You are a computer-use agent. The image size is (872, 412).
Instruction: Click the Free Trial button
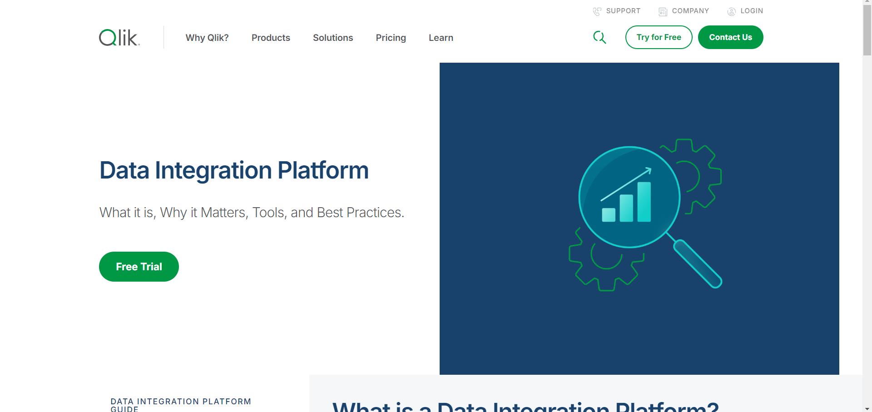tap(139, 267)
